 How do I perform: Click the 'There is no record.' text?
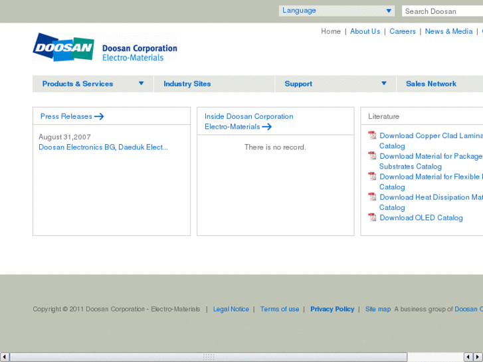[x=275, y=147]
